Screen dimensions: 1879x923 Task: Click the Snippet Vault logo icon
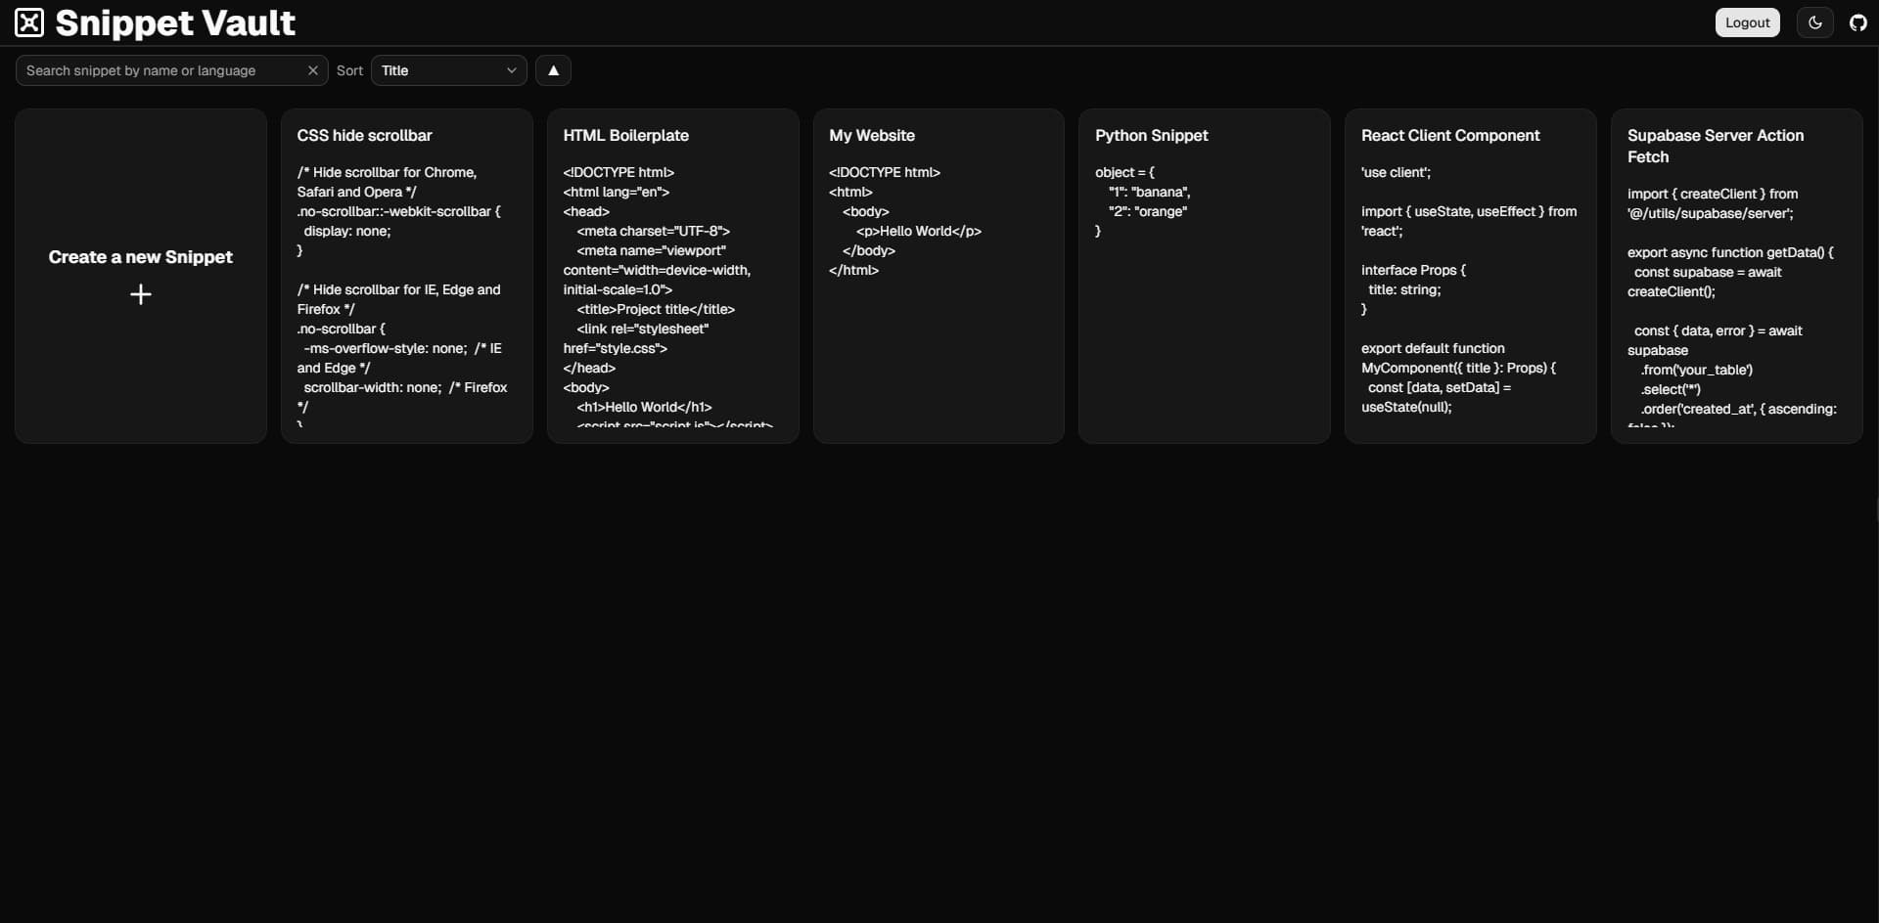click(x=29, y=22)
